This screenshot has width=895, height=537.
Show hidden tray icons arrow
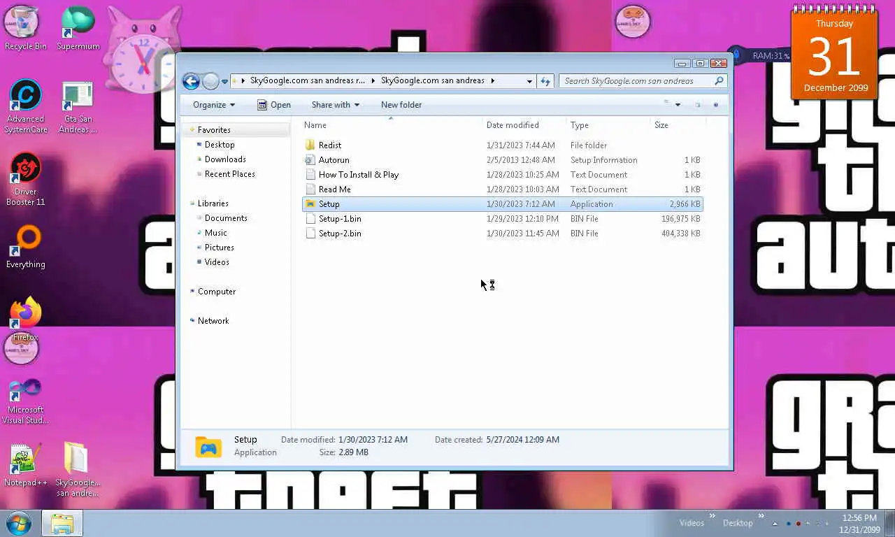pos(775,523)
